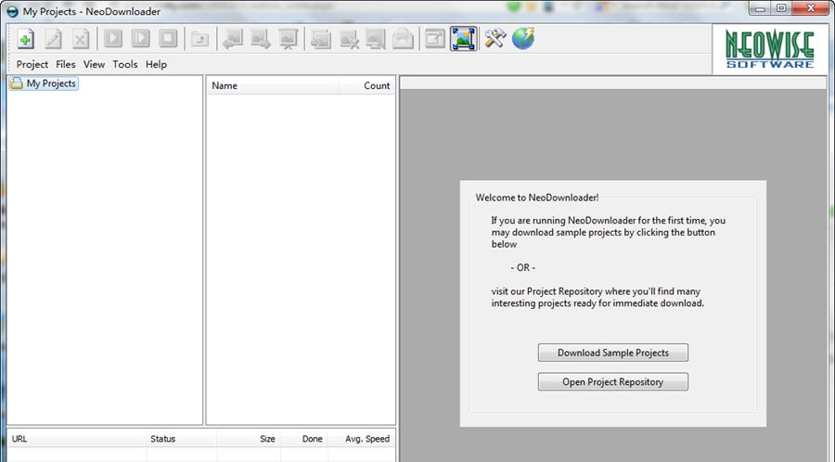
Task: Open the View menu
Action: click(94, 64)
